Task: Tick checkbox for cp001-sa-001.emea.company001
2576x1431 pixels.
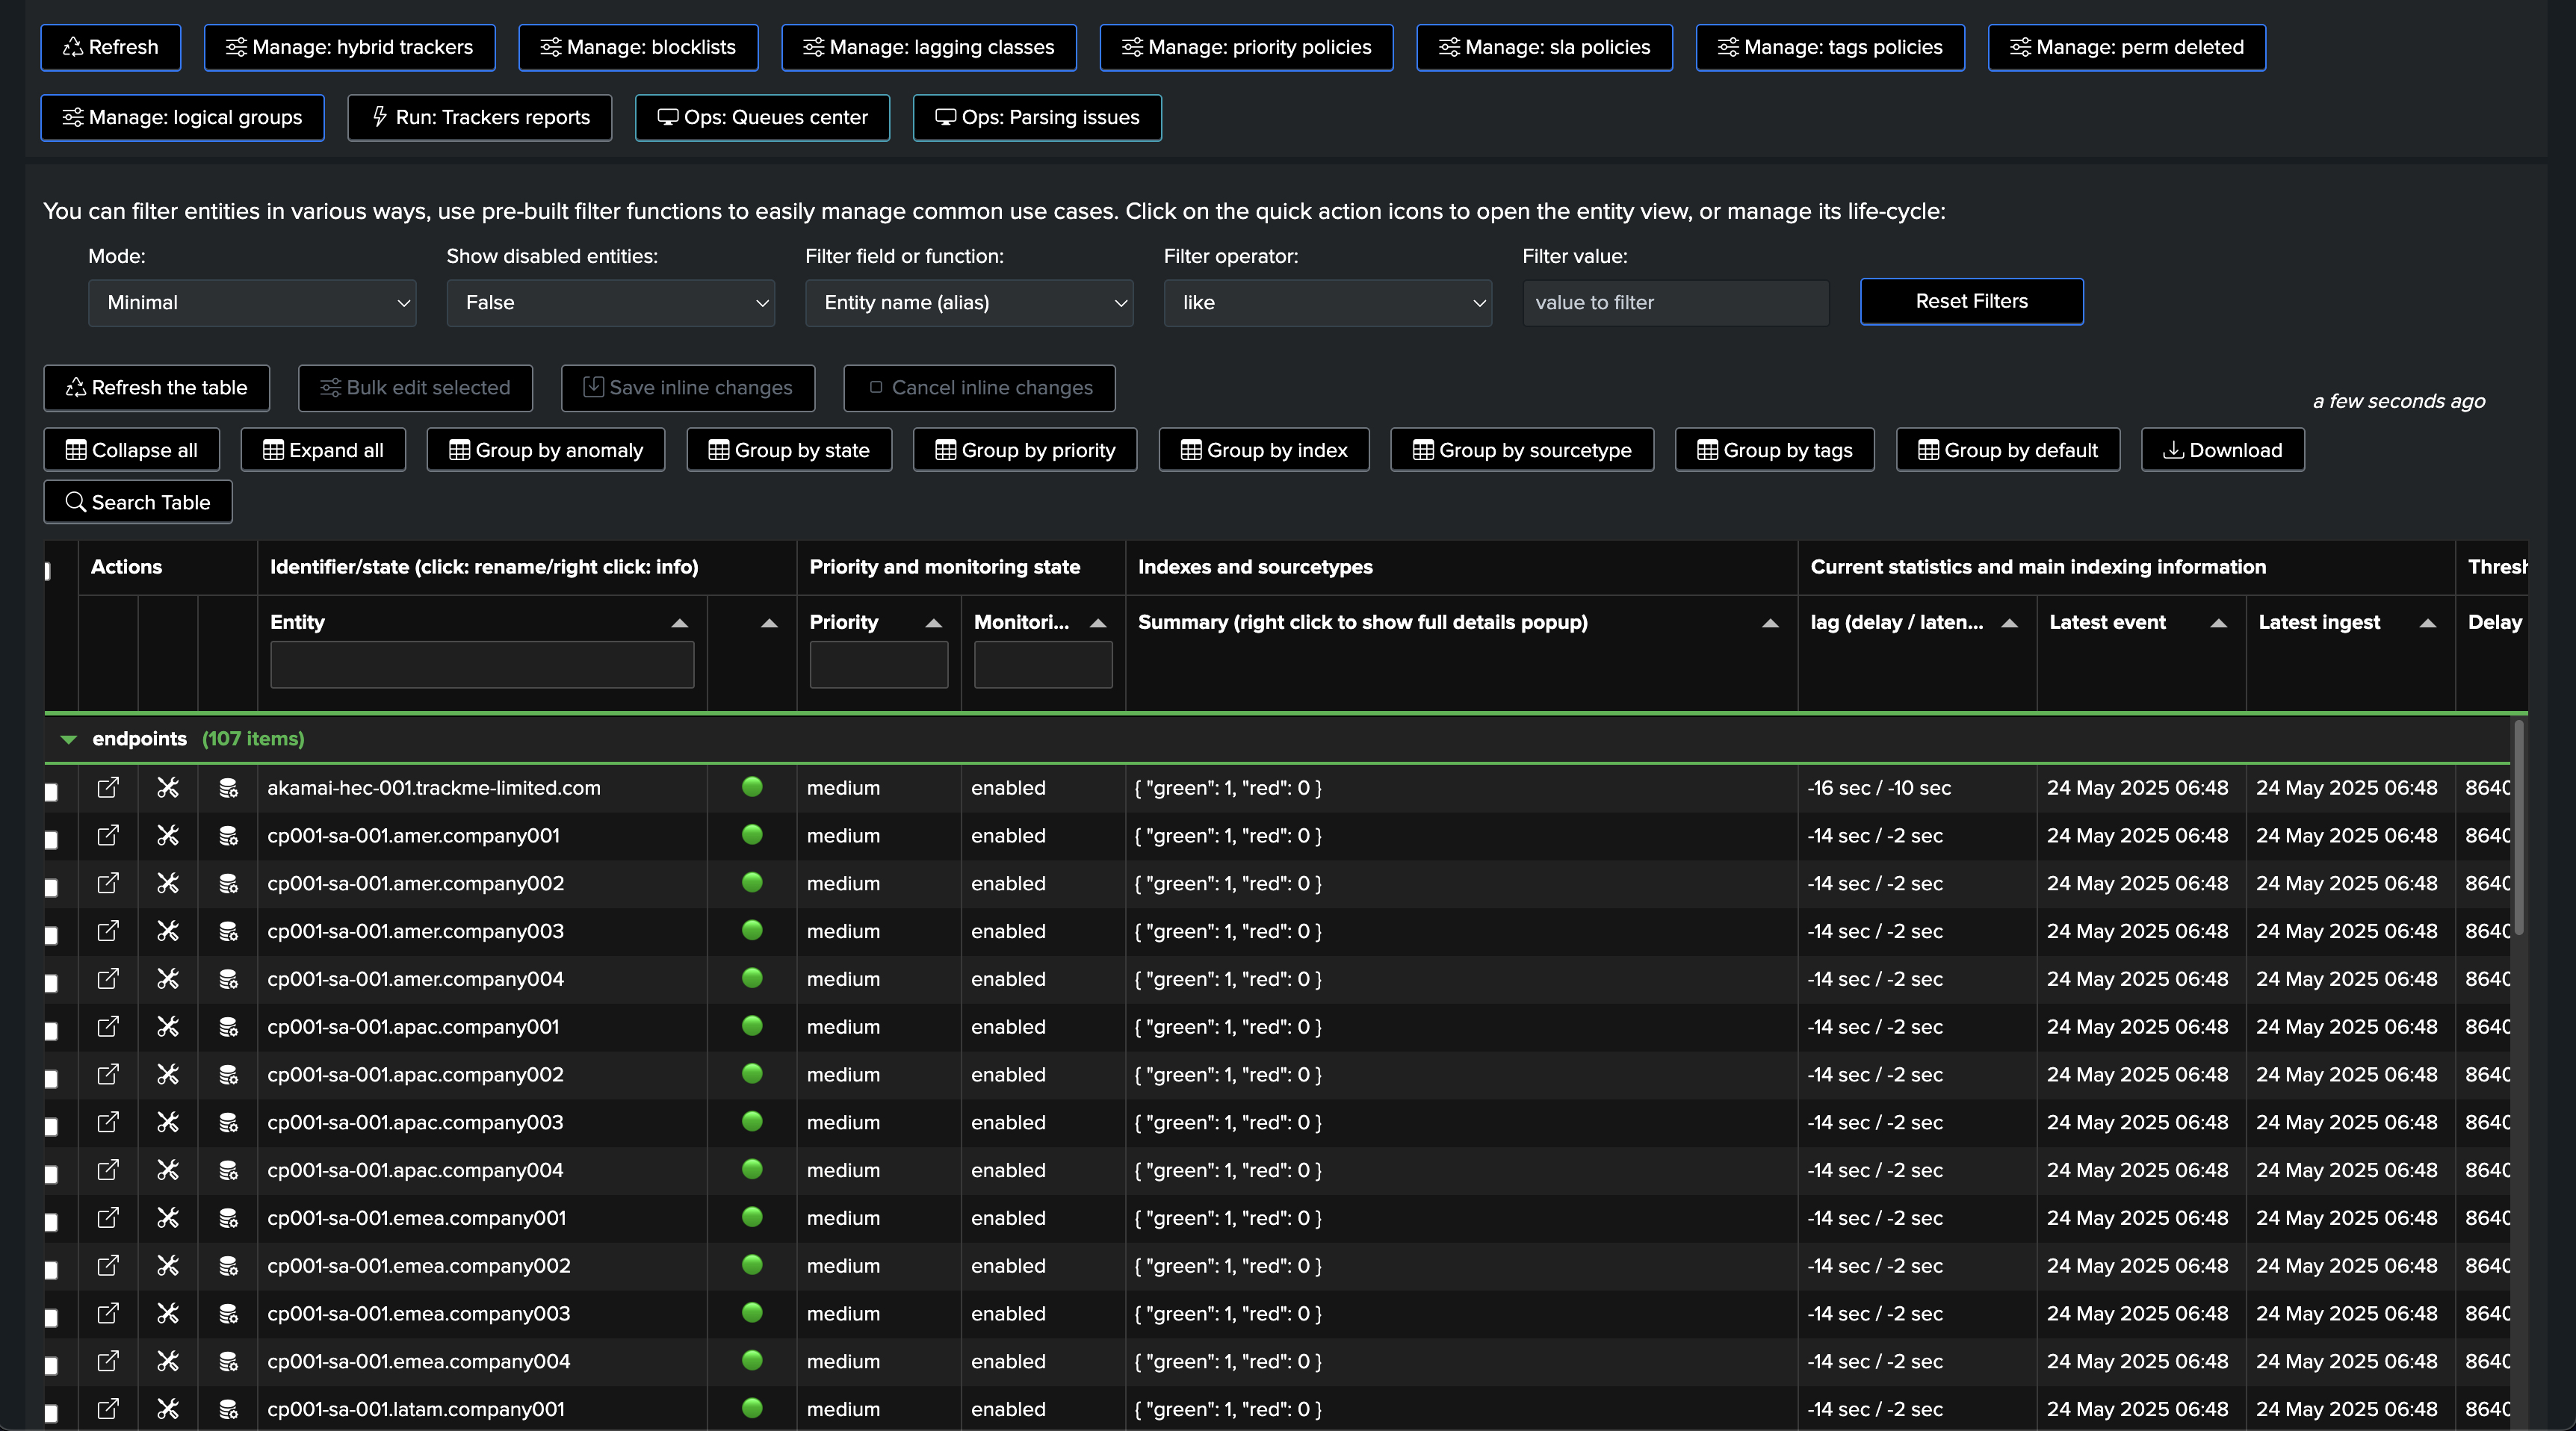Action: click(x=52, y=1222)
